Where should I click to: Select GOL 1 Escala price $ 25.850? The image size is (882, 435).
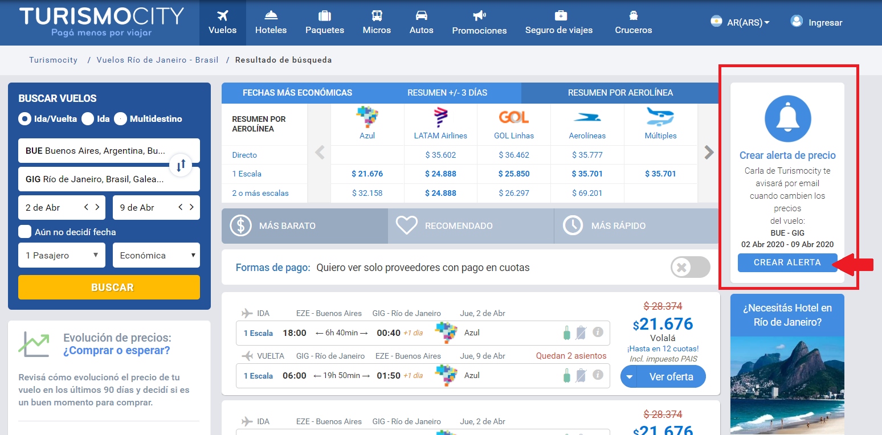pyautogui.click(x=514, y=174)
